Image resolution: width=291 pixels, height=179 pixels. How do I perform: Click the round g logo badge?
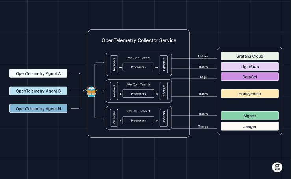[x=277, y=167]
